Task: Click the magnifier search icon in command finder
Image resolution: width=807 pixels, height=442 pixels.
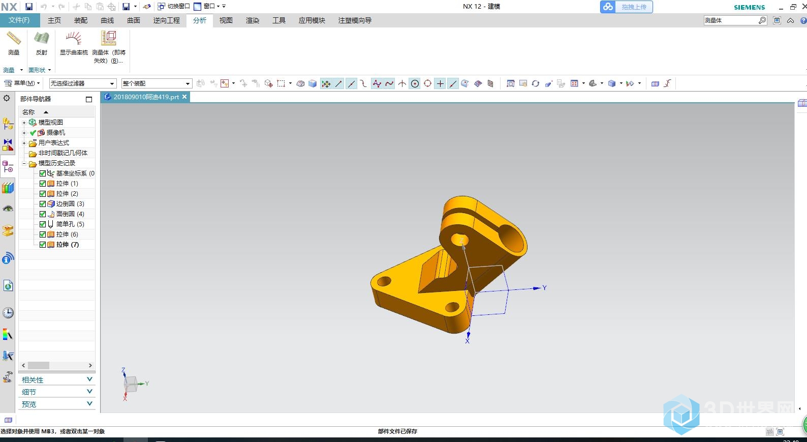Action: (762, 20)
